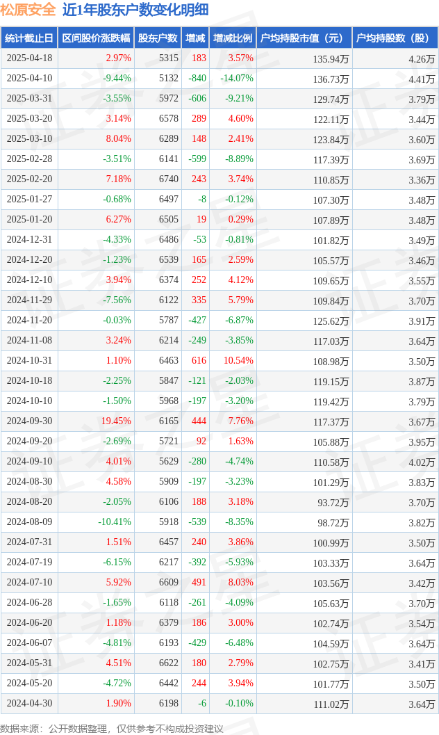
Task: Select the 区间股价涨跌幅 column header
Action: 96,38
